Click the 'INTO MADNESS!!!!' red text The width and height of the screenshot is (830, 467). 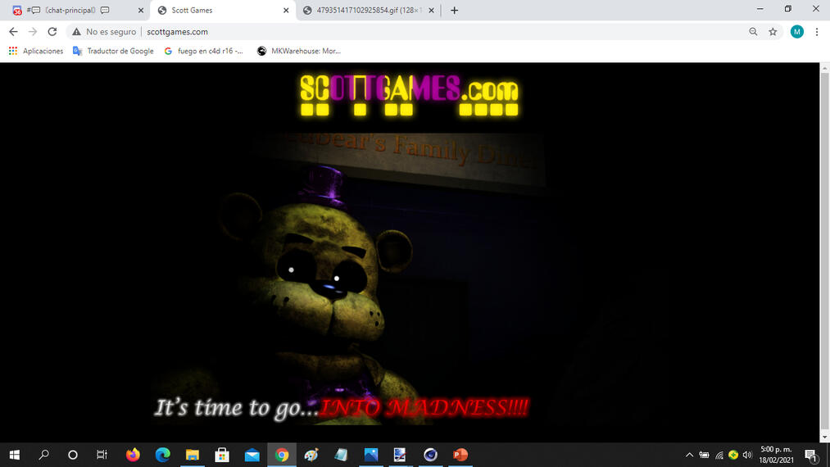[x=424, y=408]
